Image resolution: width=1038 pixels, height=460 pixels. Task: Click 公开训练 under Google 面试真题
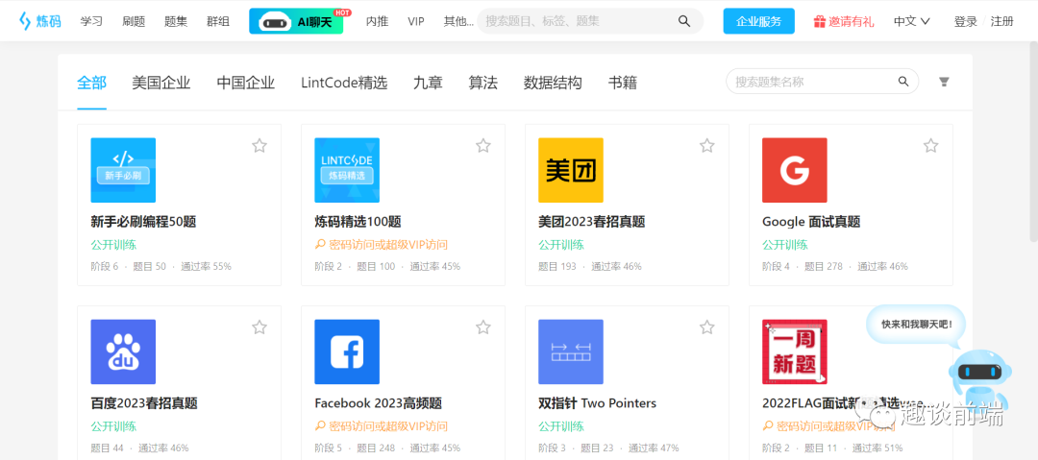(784, 245)
